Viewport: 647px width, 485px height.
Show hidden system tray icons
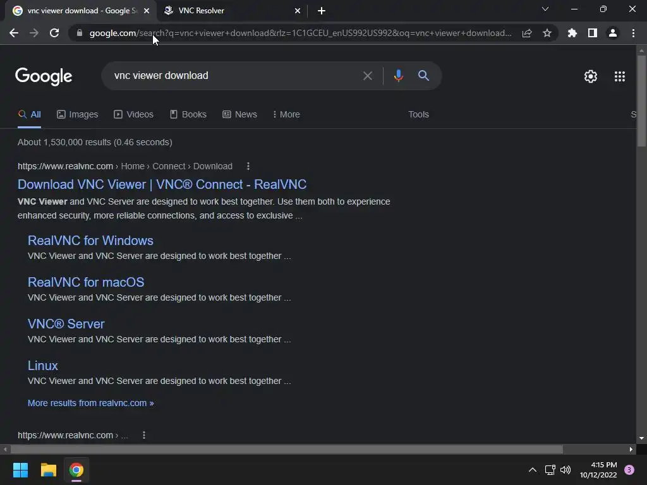(532, 470)
